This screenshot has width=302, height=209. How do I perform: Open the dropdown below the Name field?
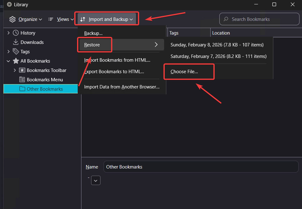pos(96,180)
